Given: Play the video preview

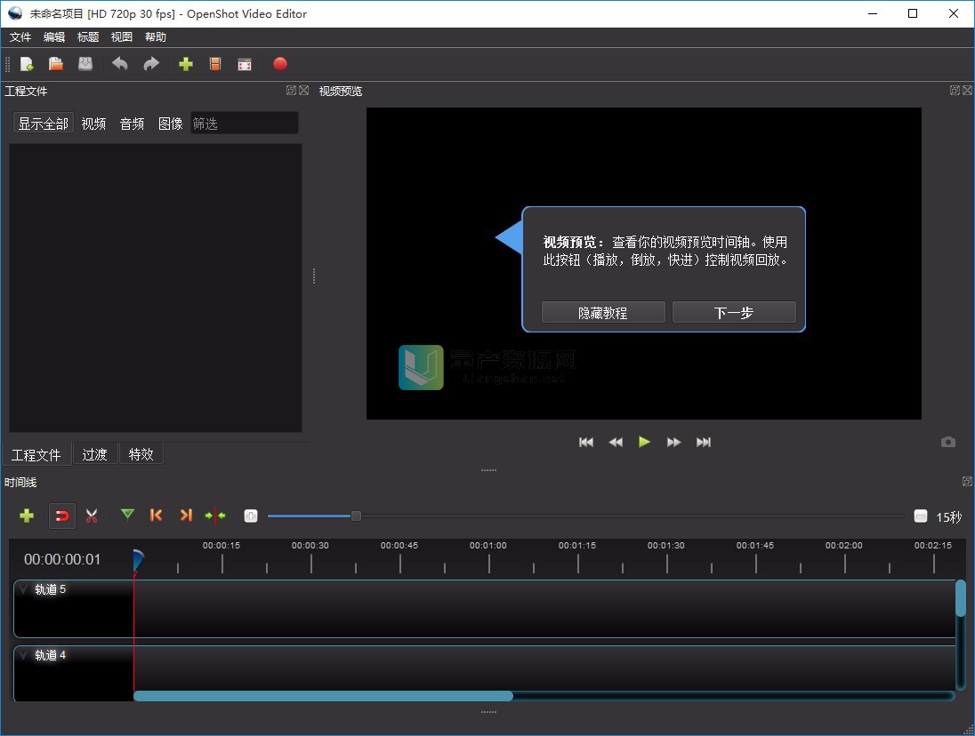Looking at the screenshot, I should pos(644,442).
